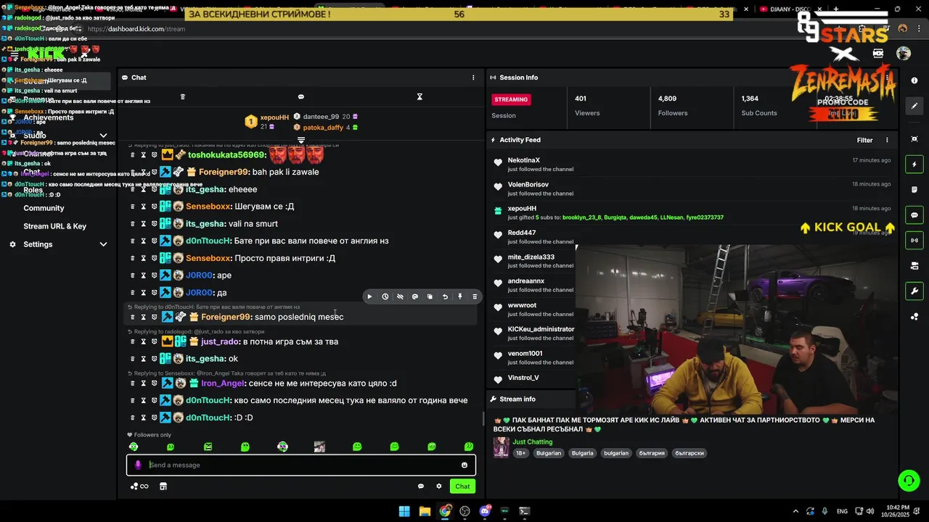The width and height of the screenshot is (929, 522).
Task: Select the photo emote in the quick emote row
Action: 319,447
